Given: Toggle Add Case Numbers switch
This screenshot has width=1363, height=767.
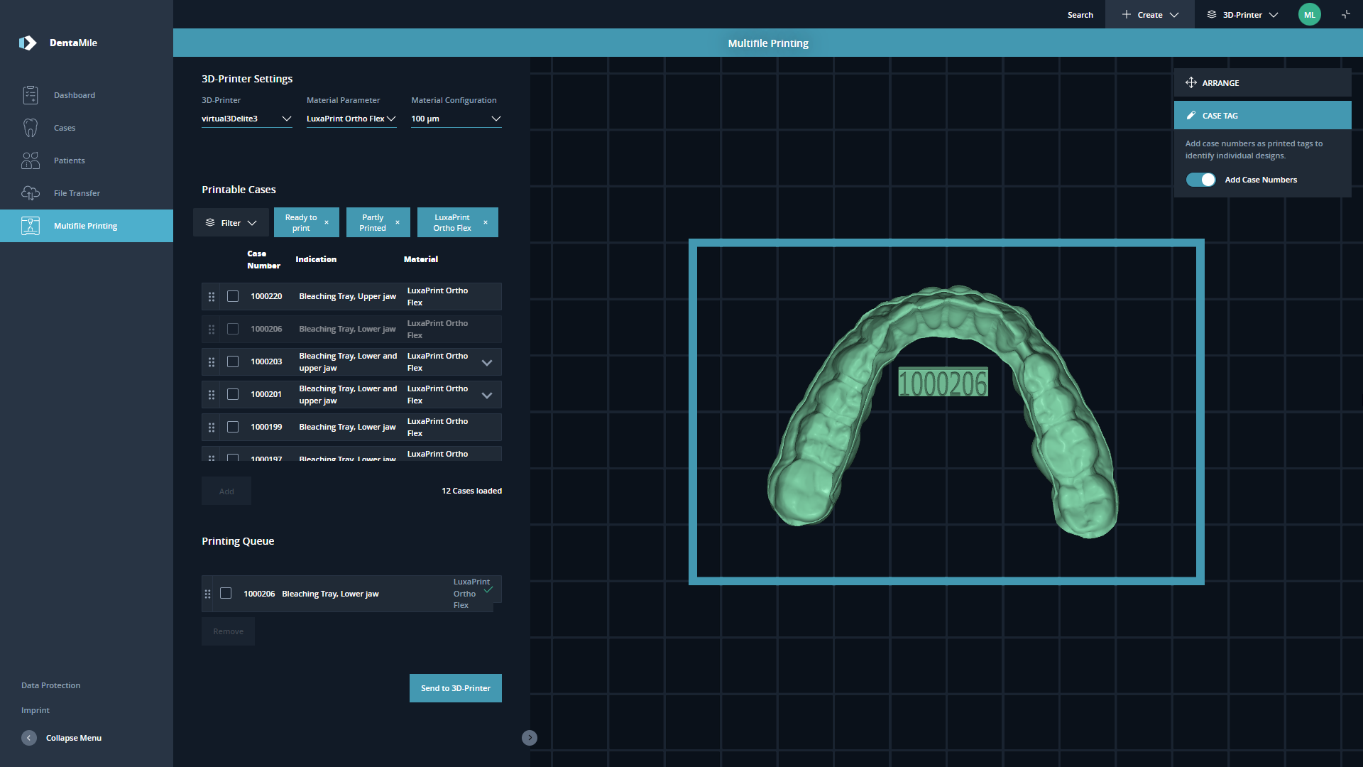Looking at the screenshot, I should coord(1200,180).
